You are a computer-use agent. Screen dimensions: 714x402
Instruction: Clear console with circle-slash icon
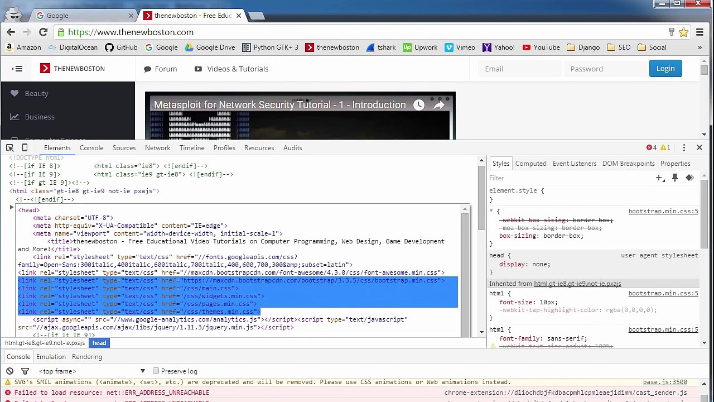tap(9, 371)
